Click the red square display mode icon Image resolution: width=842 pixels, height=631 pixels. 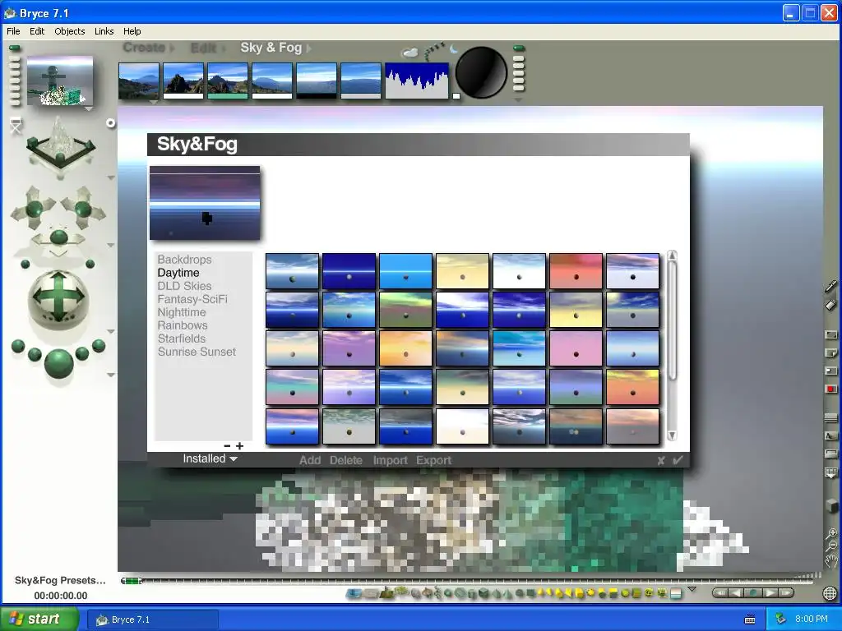click(x=830, y=389)
